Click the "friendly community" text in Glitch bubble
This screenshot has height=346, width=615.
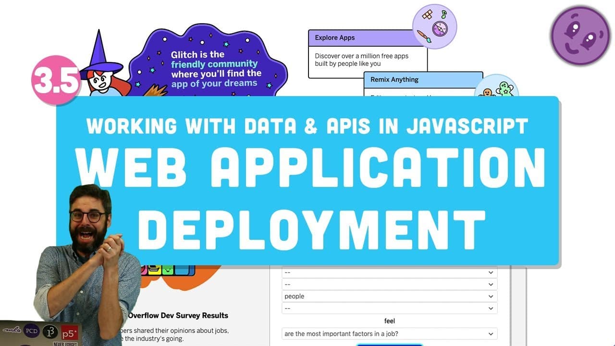tap(214, 64)
